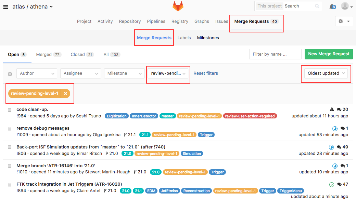Image resolution: width=356 pixels, height=200 pixels.
Task: Check the Back-port ISF Simulation checkbox
Action: 10,147
